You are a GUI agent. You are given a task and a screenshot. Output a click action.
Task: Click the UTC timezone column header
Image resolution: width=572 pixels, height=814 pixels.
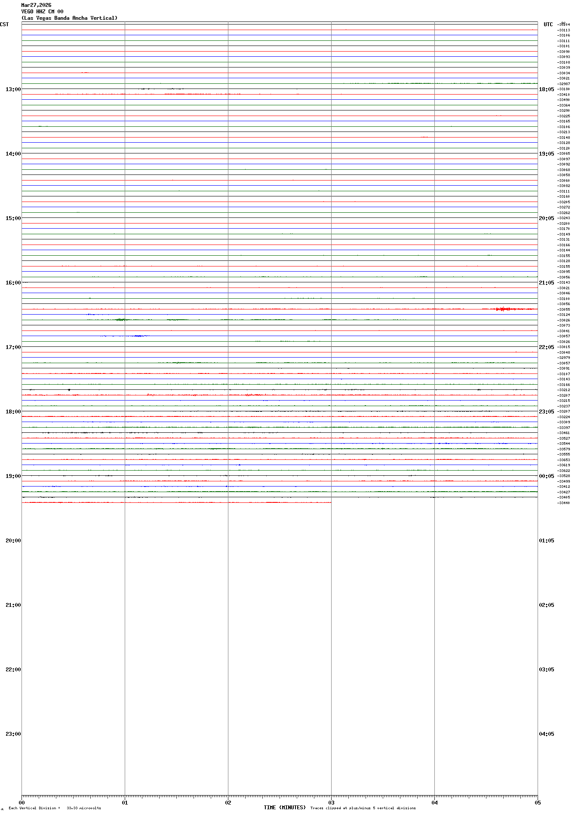548,24
